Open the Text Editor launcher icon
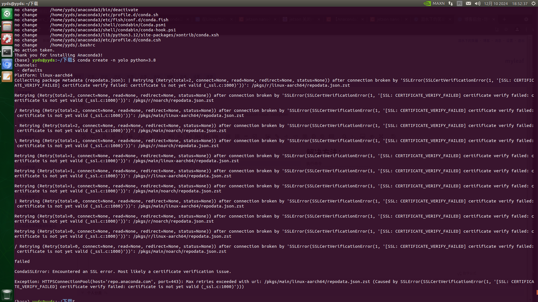Viewport: 538px width, 302px height. (7, 76)
